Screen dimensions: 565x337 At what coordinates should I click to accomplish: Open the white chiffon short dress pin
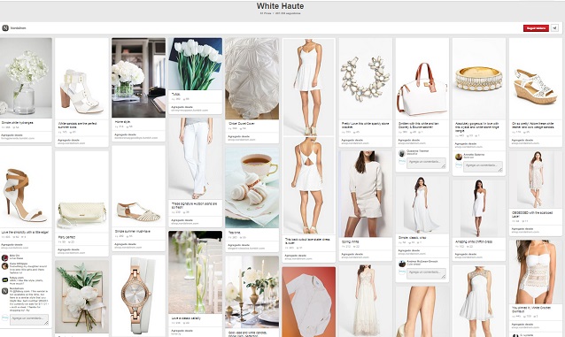coord(479,208)
